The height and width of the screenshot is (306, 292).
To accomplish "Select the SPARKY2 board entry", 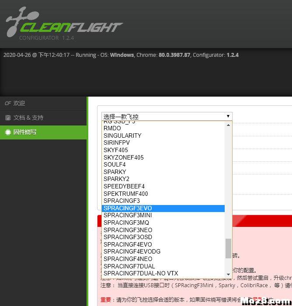I will [x=163, y=179].
